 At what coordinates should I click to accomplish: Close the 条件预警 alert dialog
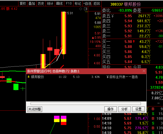click(x=144, y=71)
